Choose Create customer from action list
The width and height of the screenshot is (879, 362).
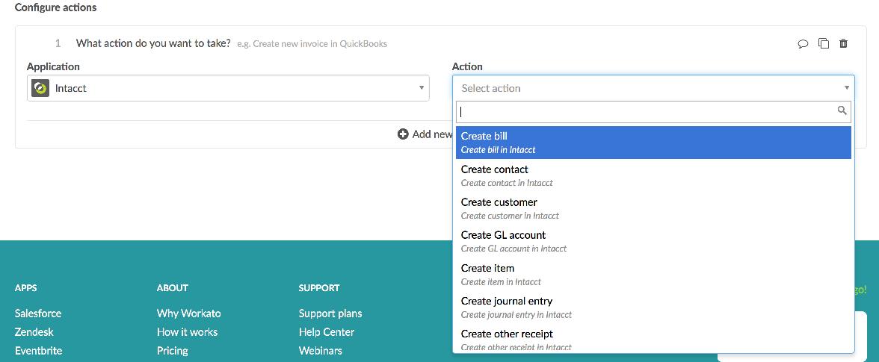coord(653,208)
